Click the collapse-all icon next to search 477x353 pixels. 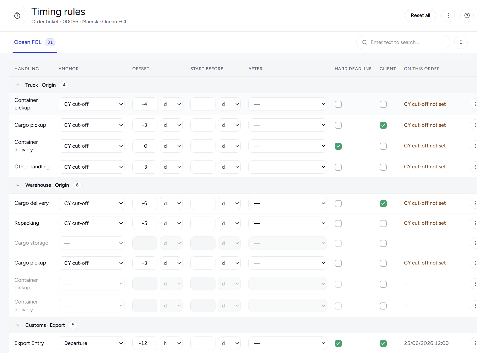point(461,42)
